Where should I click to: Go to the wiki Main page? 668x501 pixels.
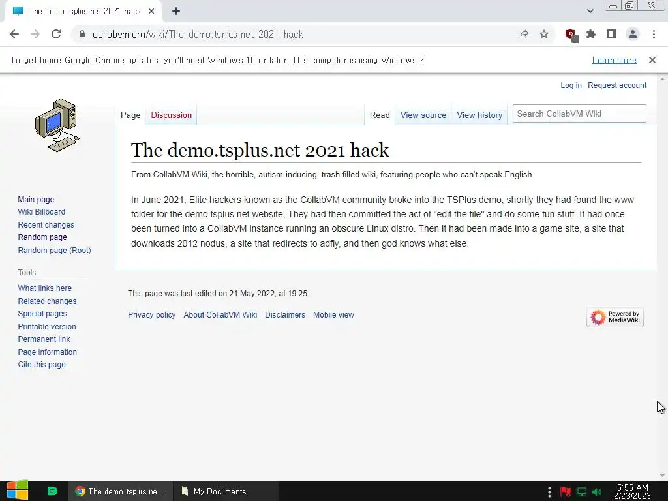click(x=36, y=200)
